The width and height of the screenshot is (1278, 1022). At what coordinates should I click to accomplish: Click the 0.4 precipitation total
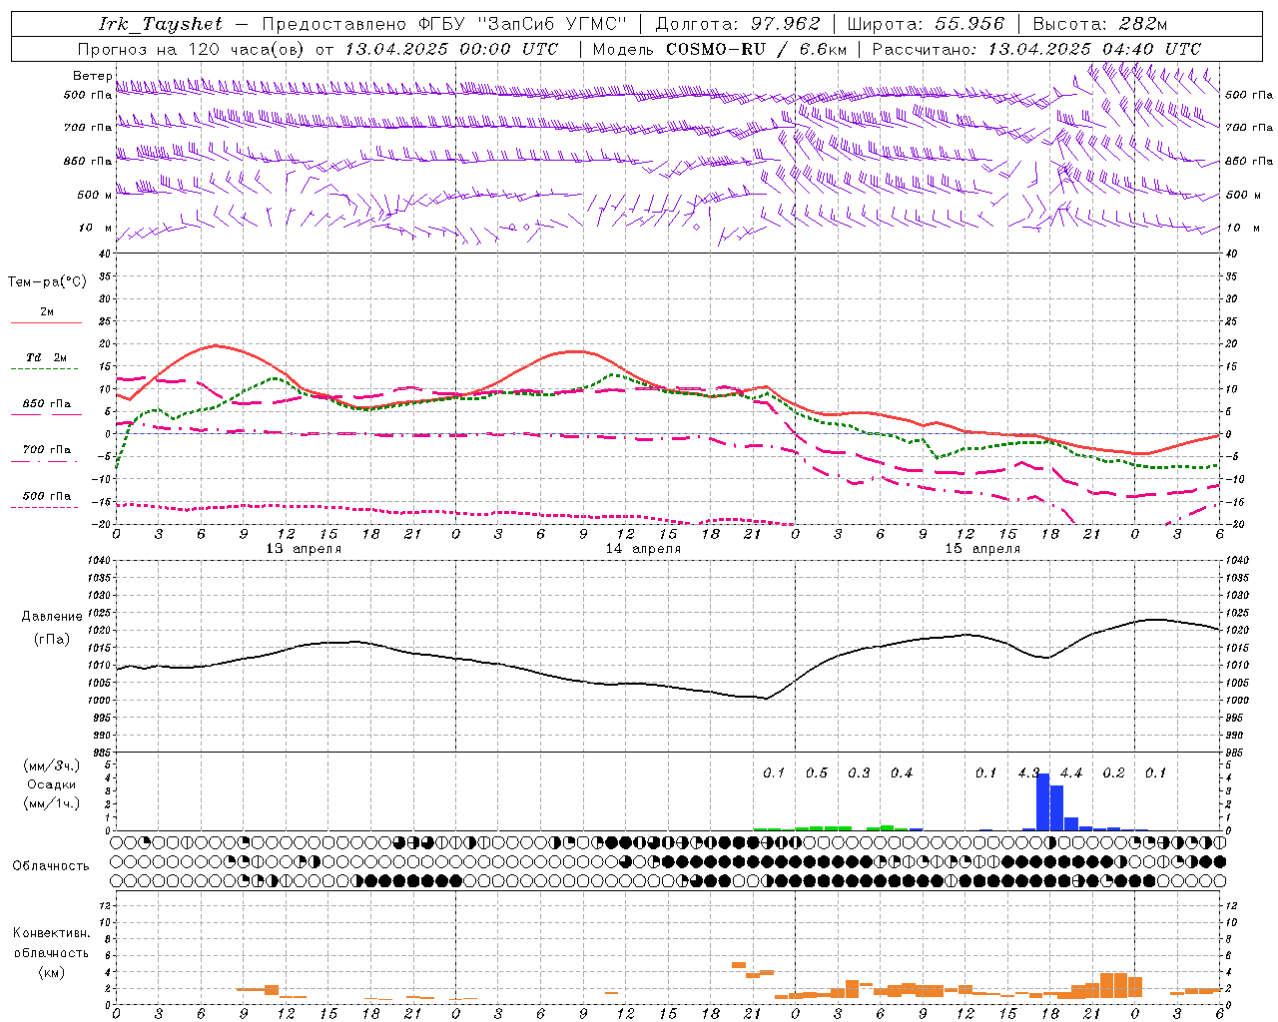902,773
